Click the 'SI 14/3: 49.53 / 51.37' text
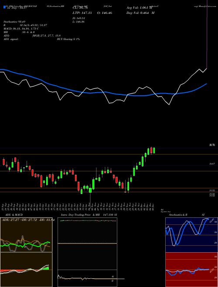 [34, 25]
